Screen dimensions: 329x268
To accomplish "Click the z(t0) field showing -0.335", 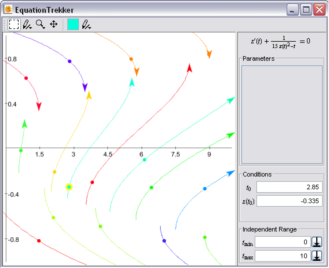I will [x=289, y=201].
